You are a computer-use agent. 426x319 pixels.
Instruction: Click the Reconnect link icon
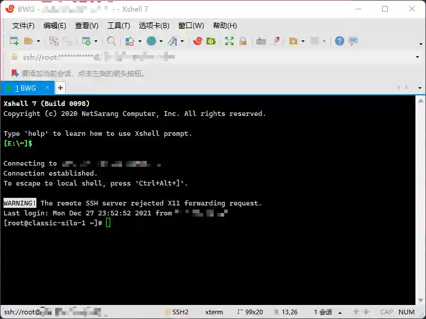[x=67, y=41]
